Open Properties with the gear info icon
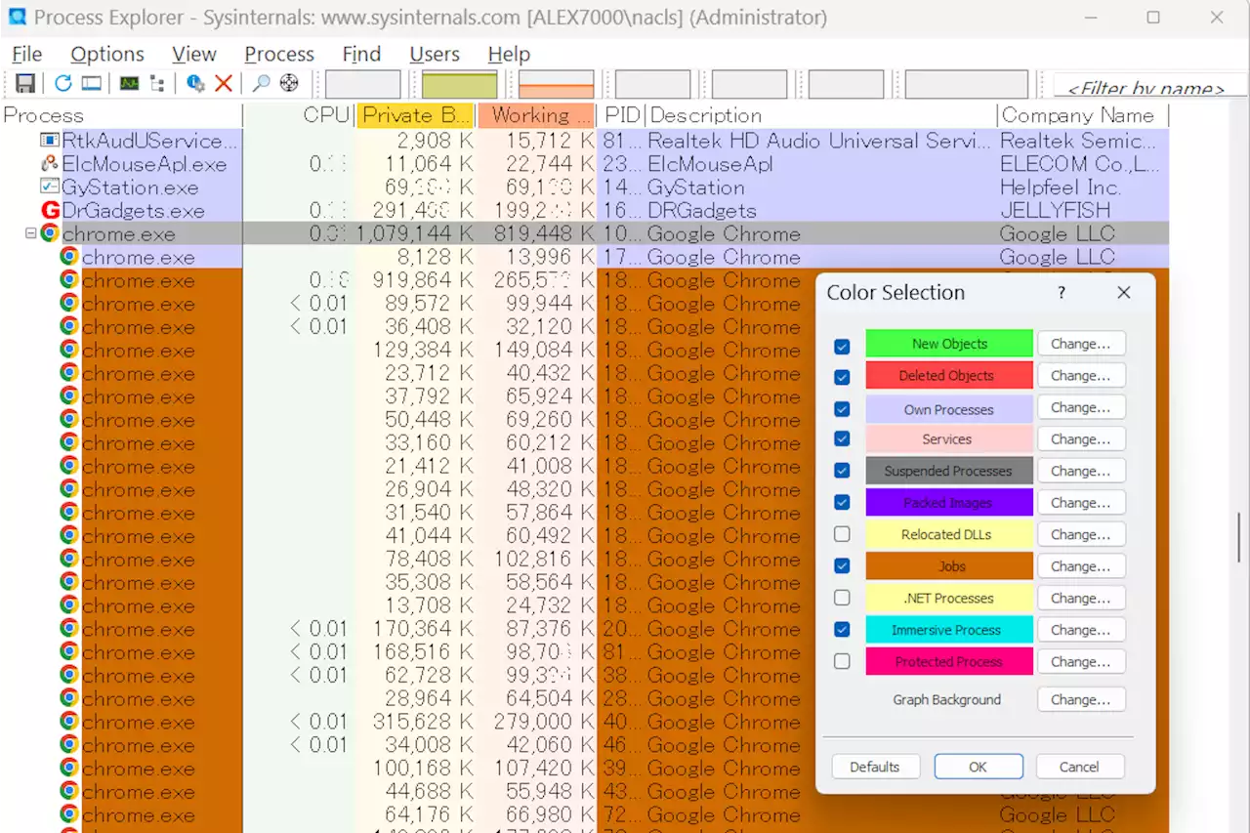 195,84
